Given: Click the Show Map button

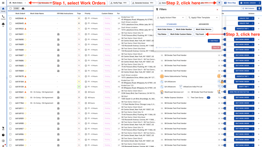Looking at the screenshot, I should tap(230, 3).
